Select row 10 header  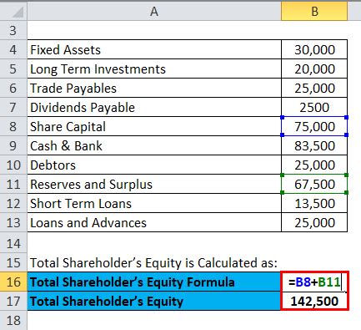point(13,165)
